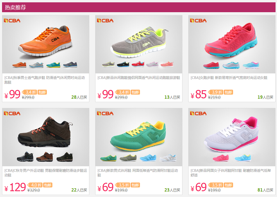Click the 3.9折 discount tag on red shoe card
The height and width of the screenshot is (197, 277).
[x=216, y=92]
